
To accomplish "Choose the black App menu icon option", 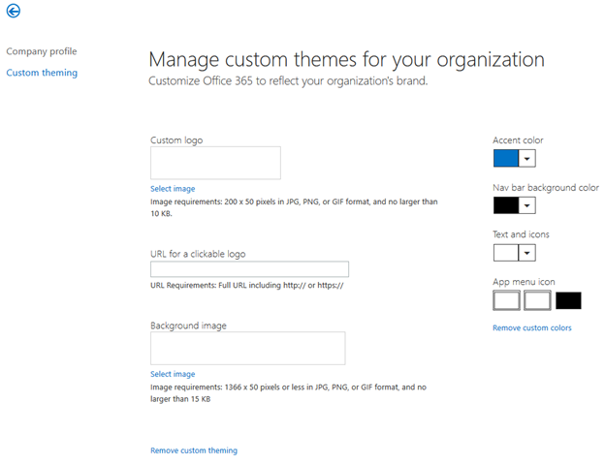I will pyautogui.click(x=568, y=300).
